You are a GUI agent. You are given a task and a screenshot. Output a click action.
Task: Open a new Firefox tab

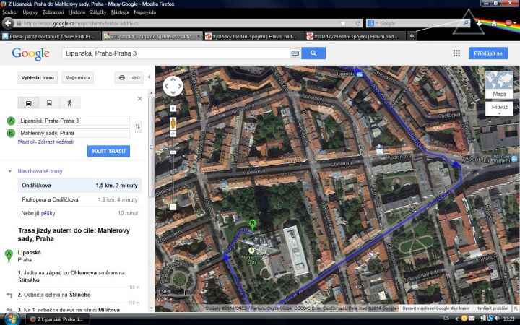412,36
